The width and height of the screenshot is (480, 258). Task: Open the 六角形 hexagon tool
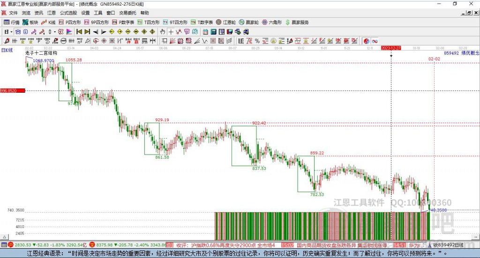click(x=271, y=22)
